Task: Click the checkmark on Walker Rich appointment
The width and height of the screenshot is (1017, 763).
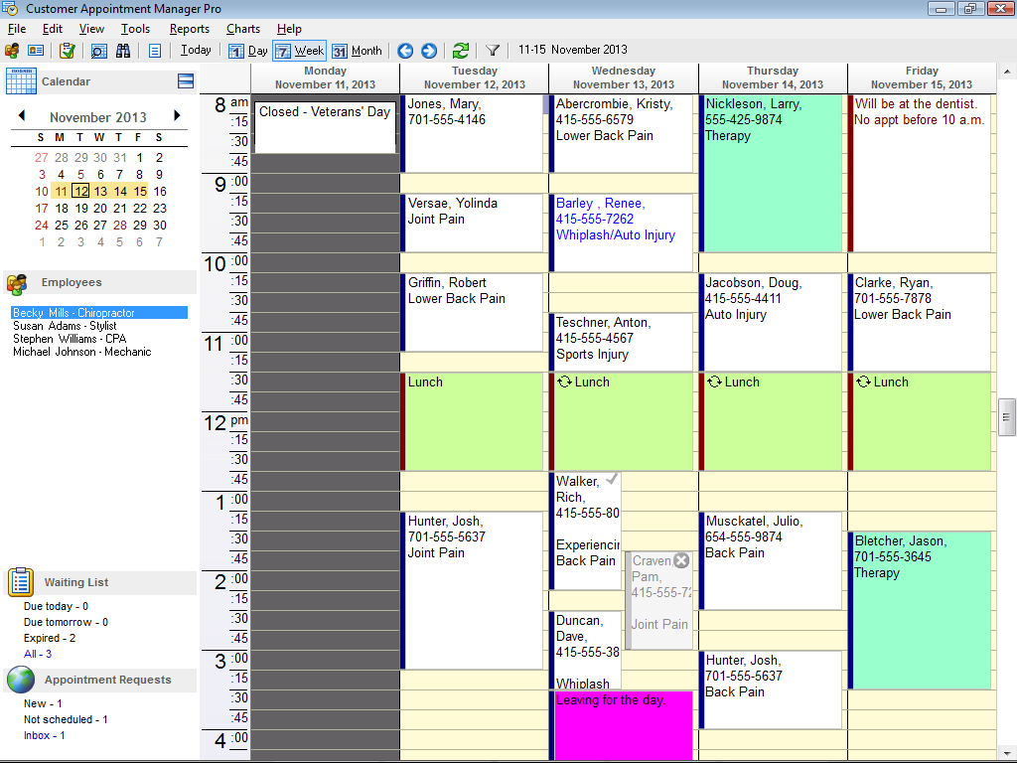Action: [x=613, y=479]
